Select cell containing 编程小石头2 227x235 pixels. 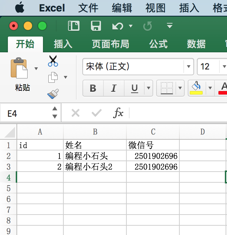pos(95,167)
